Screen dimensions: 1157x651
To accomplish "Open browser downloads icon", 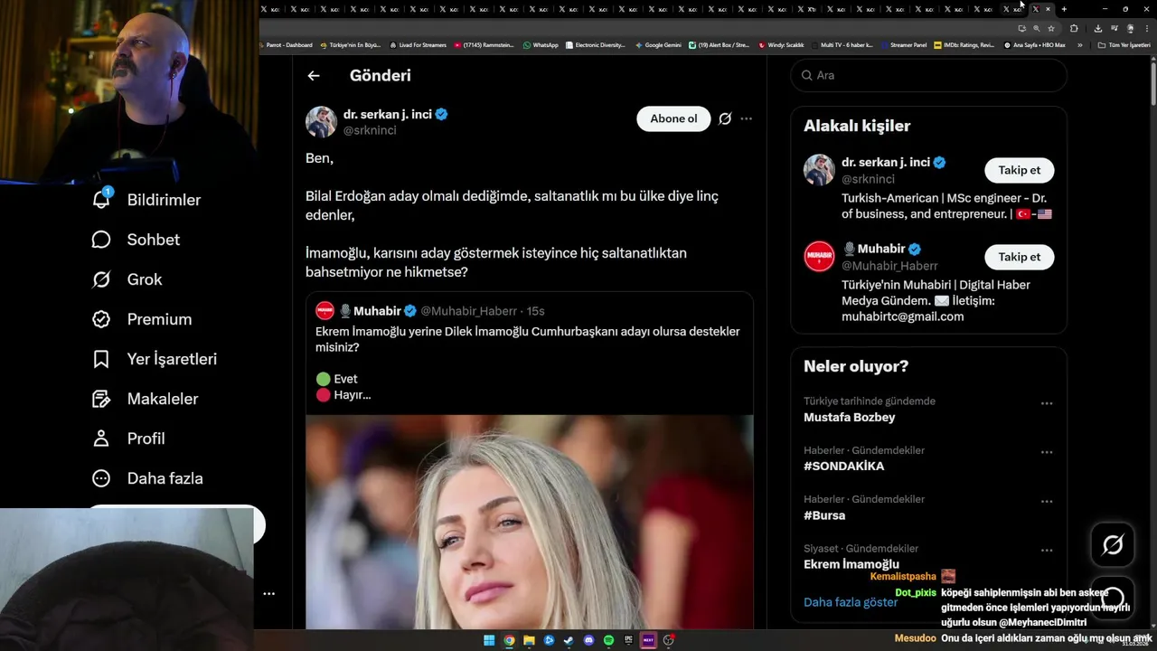I will click(1098, 28).
